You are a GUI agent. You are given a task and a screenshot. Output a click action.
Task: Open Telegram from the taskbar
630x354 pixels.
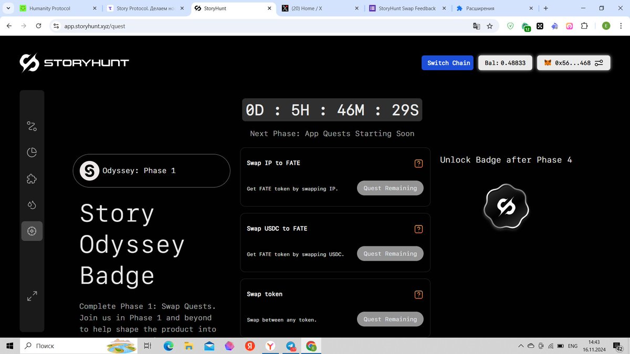pyautogui.click(x=291, y=346)
